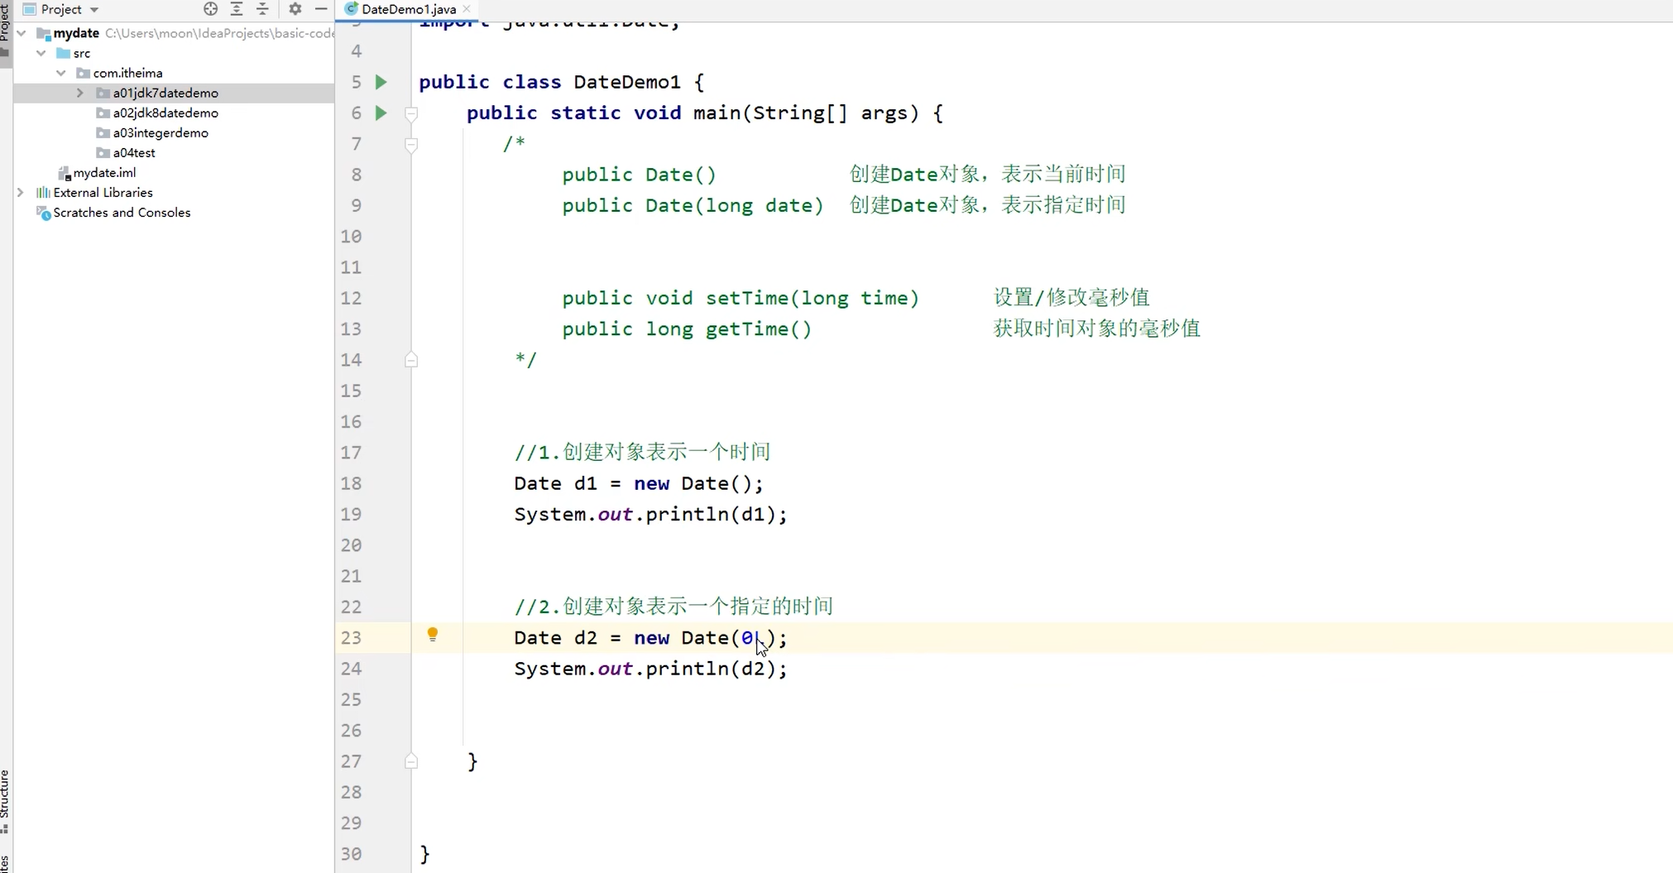Hide the Project panel with minus icon

[x=321, y=9]
